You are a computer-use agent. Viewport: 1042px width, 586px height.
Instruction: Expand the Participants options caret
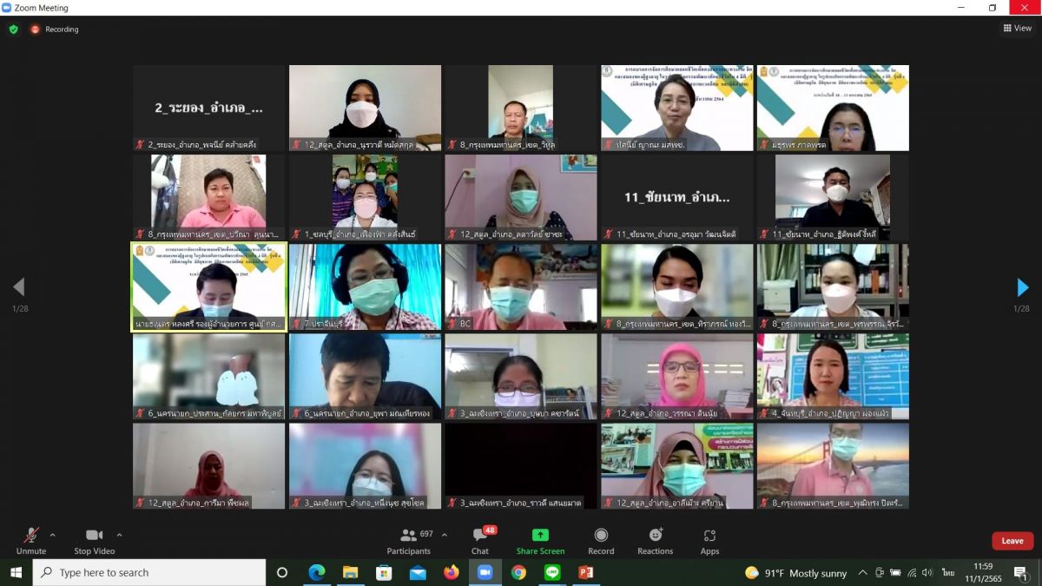click(445, 535)
